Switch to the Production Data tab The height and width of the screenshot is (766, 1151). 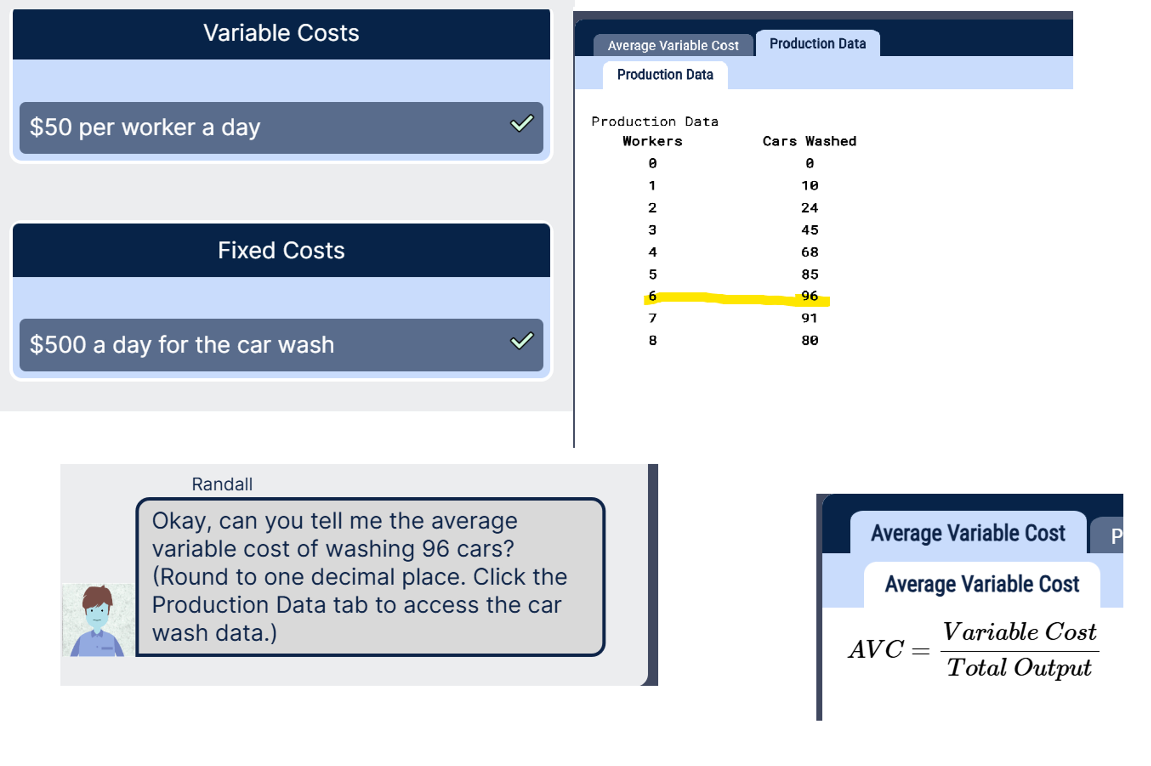(x=818, y=43)
